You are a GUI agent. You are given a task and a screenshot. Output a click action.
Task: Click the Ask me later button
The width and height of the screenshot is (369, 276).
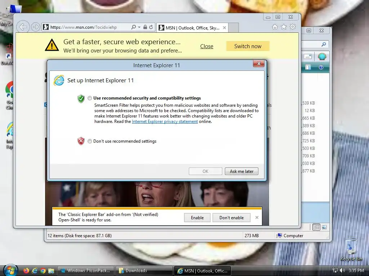pos(241,171)
